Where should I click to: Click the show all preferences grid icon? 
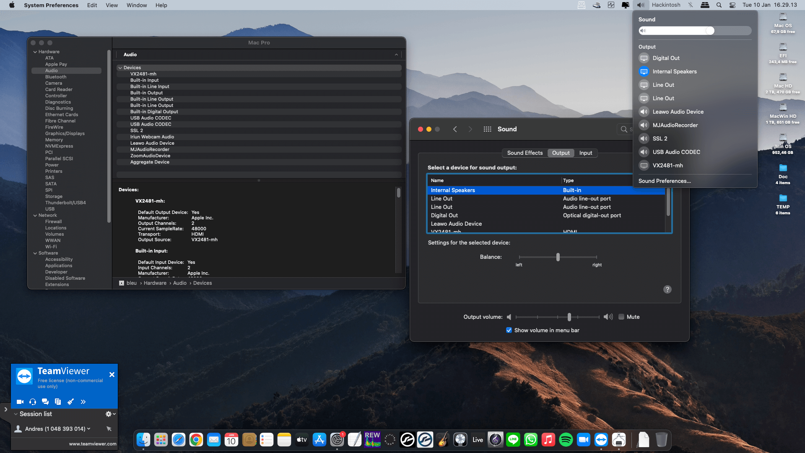[487, 129]
